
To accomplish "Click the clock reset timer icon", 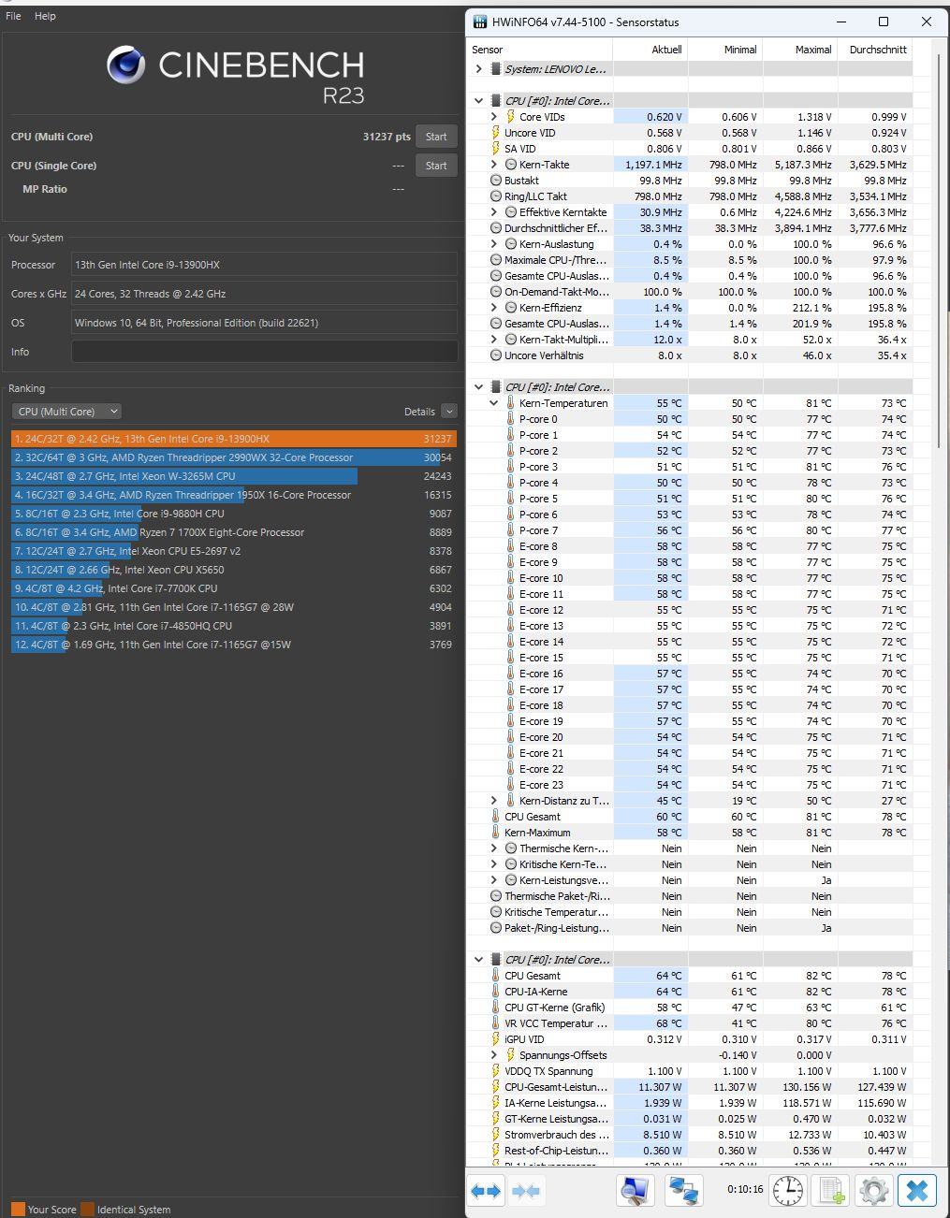I will pyautogui.click(x=787, y=1191).
